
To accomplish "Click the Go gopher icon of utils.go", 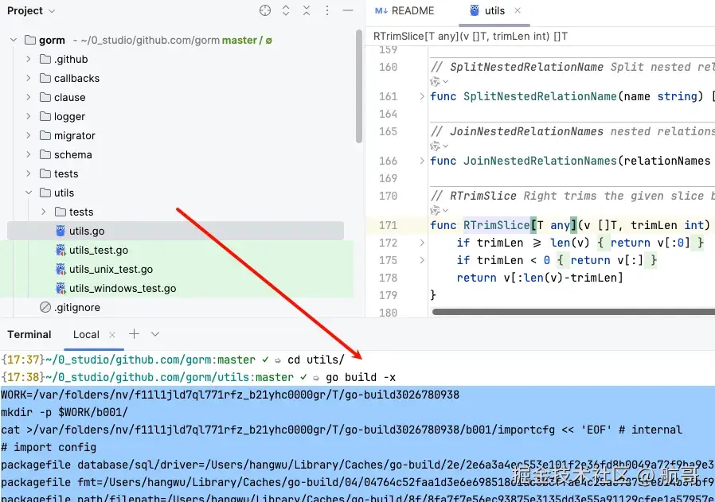I will pos(61,231).
